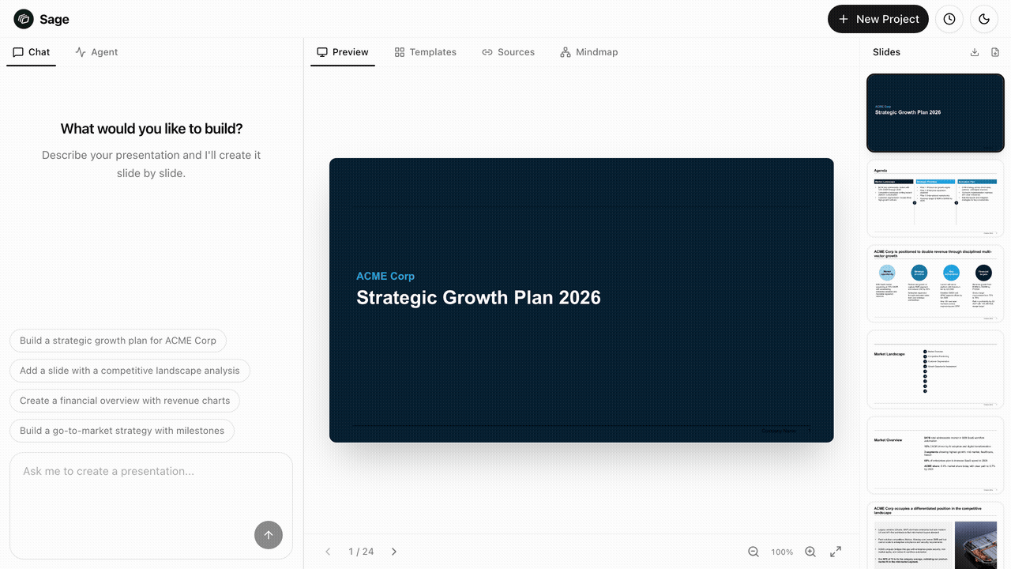
Task: Open the Sources tab
Action: 508,52
